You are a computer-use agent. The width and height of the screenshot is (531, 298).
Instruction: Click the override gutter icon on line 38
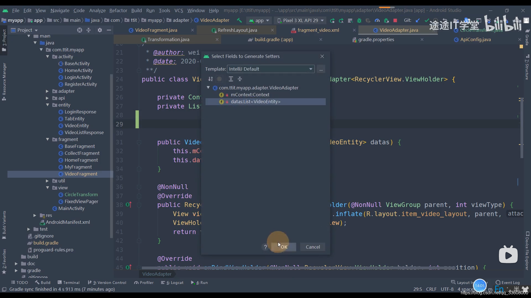point(129,205)
